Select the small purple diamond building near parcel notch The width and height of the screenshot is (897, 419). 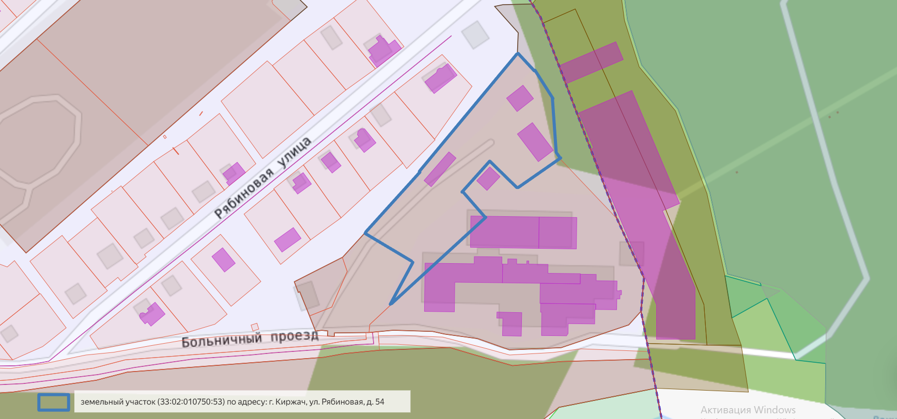coord(488,179)
